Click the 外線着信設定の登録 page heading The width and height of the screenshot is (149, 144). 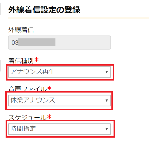(x=44, y=10)
